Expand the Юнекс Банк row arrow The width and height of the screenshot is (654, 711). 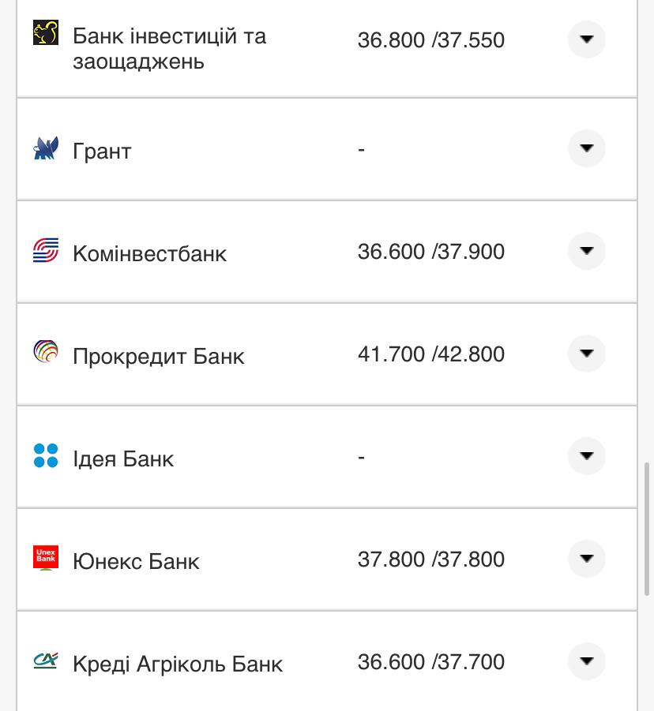tap(586, 559)
